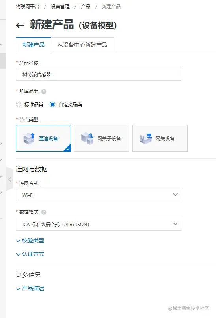The image size is (216, 318).
Task: Click the 直连设备 stacked device icon
Action: point(29,138)
